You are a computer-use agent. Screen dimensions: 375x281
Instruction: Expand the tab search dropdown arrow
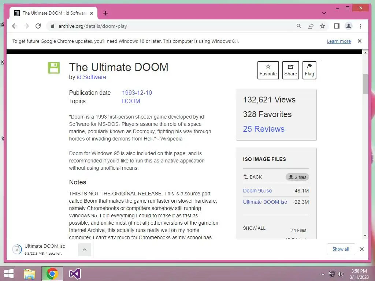click(324, 13)
